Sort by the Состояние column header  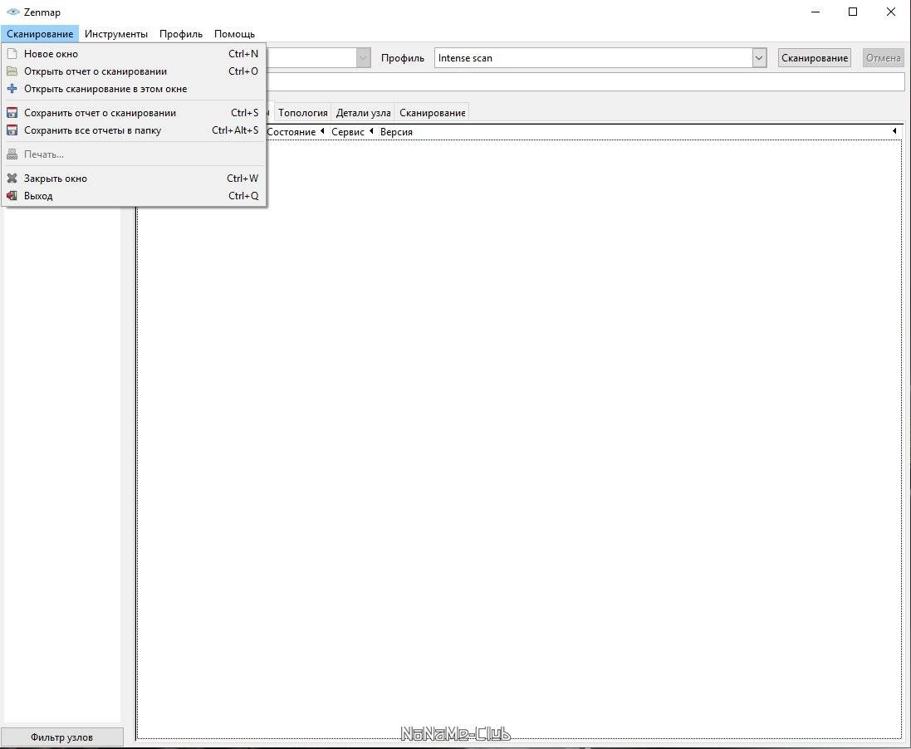pos(291,132)
